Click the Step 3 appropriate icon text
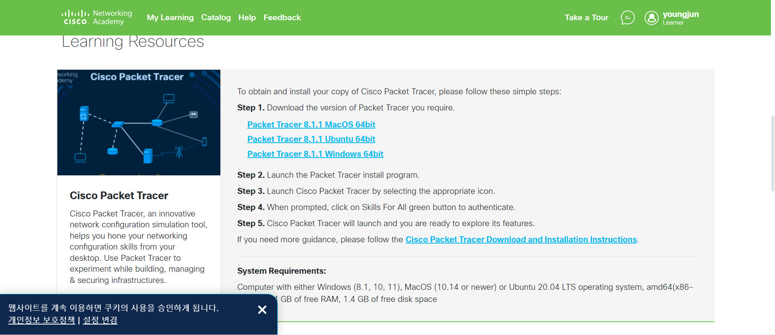Viewport: 775px width, 335px height. point(366,191)
